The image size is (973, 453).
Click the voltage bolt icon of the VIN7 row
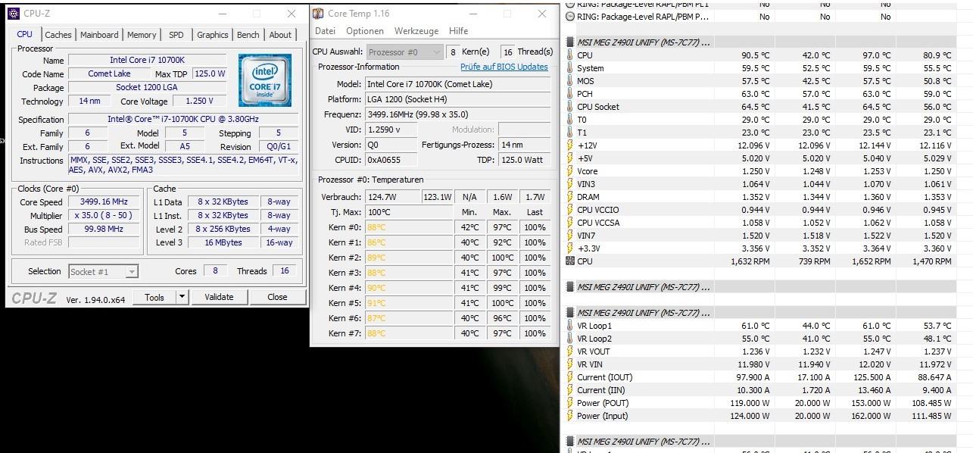(570, 236)
